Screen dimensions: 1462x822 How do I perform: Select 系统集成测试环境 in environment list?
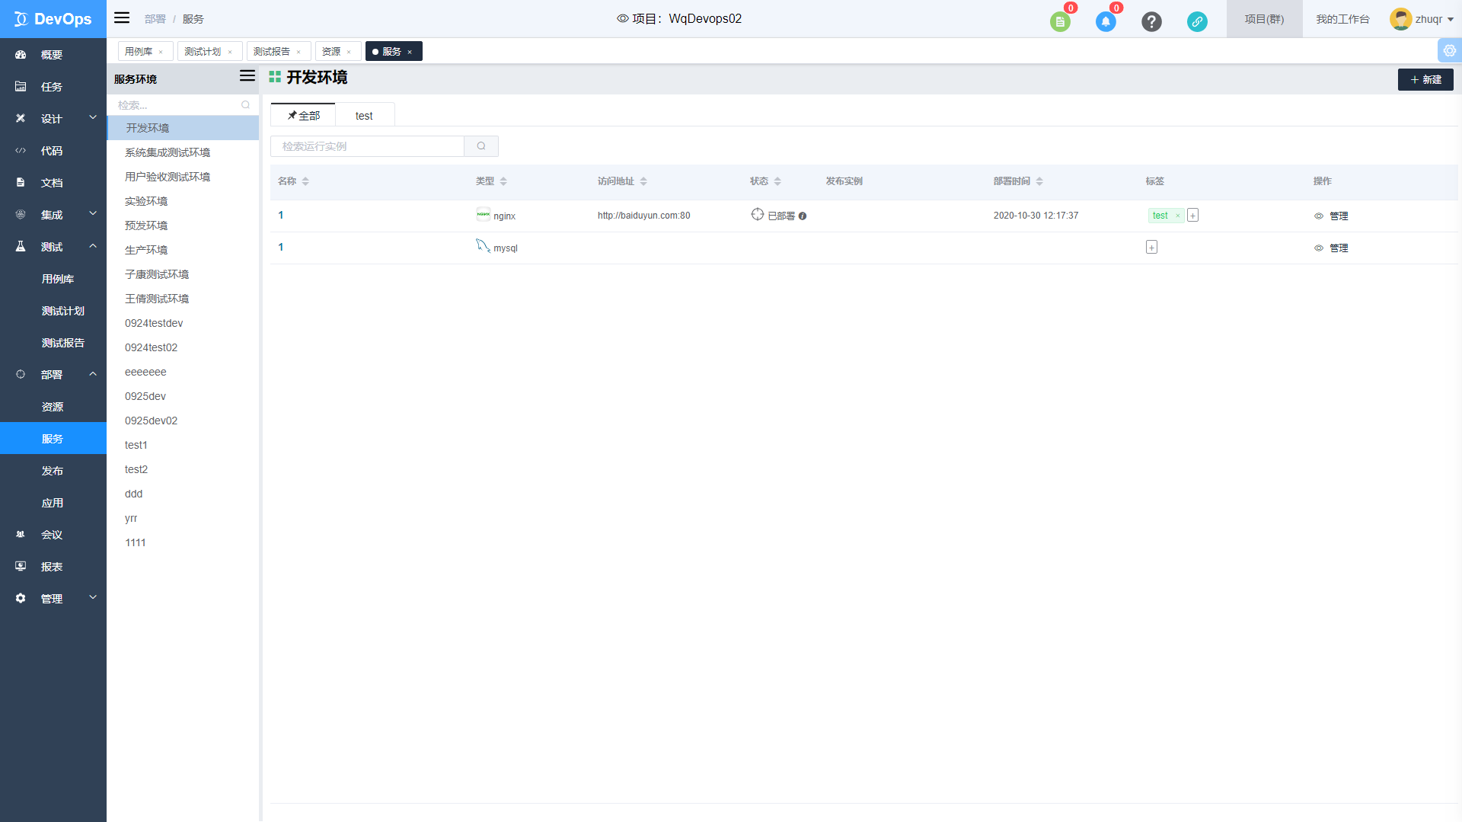pyautogui.click(x=183, y=152)
